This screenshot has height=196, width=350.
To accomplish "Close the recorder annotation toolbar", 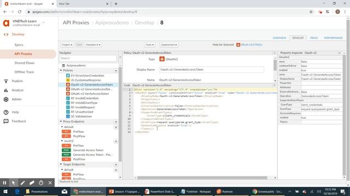I will pos(50,183).
